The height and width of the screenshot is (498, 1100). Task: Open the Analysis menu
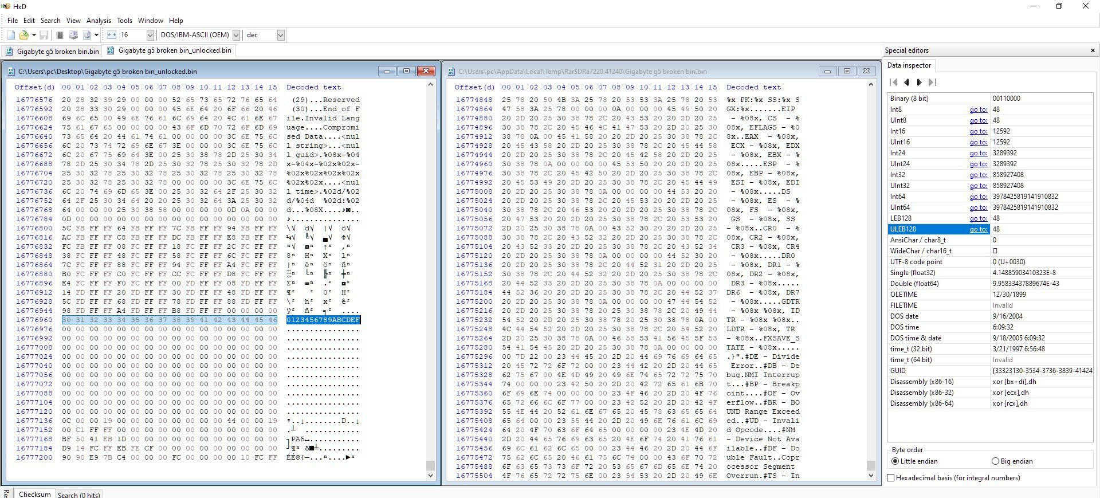click(x=99, y=20)
